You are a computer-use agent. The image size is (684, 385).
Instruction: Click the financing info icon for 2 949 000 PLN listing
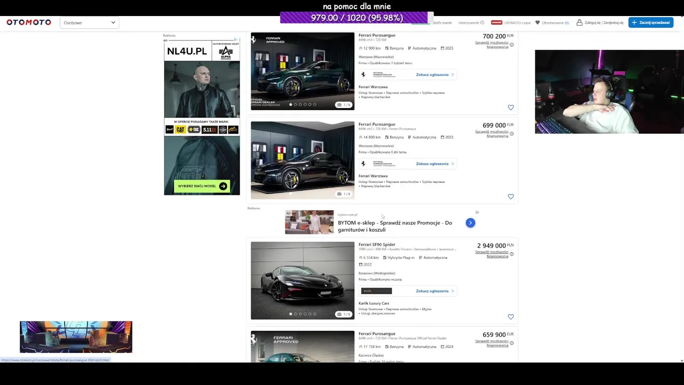pyautogui.click(x=511, y=254)
